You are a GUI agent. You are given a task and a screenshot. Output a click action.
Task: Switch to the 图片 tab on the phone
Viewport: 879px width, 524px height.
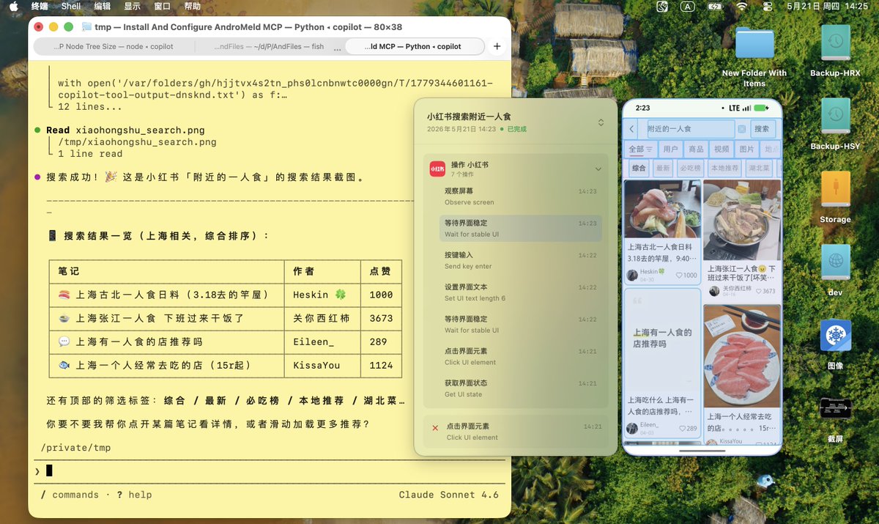pyautogui.click(x=746, y=149)
